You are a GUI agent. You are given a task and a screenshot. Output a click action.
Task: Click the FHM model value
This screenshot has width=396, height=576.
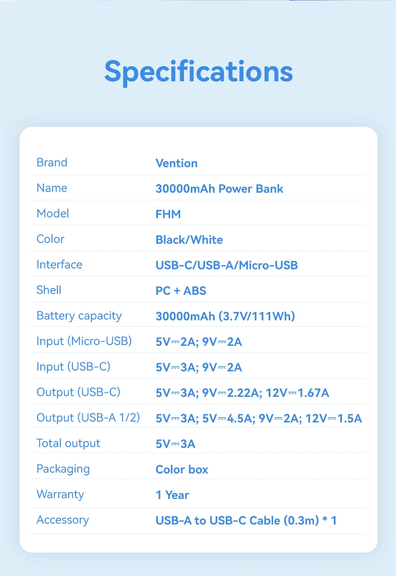click(x=168, y=214)
